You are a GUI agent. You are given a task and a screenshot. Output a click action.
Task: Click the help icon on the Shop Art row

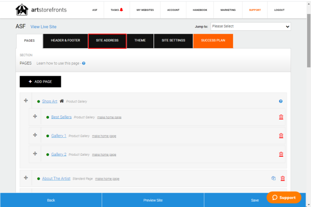point(281,101)
